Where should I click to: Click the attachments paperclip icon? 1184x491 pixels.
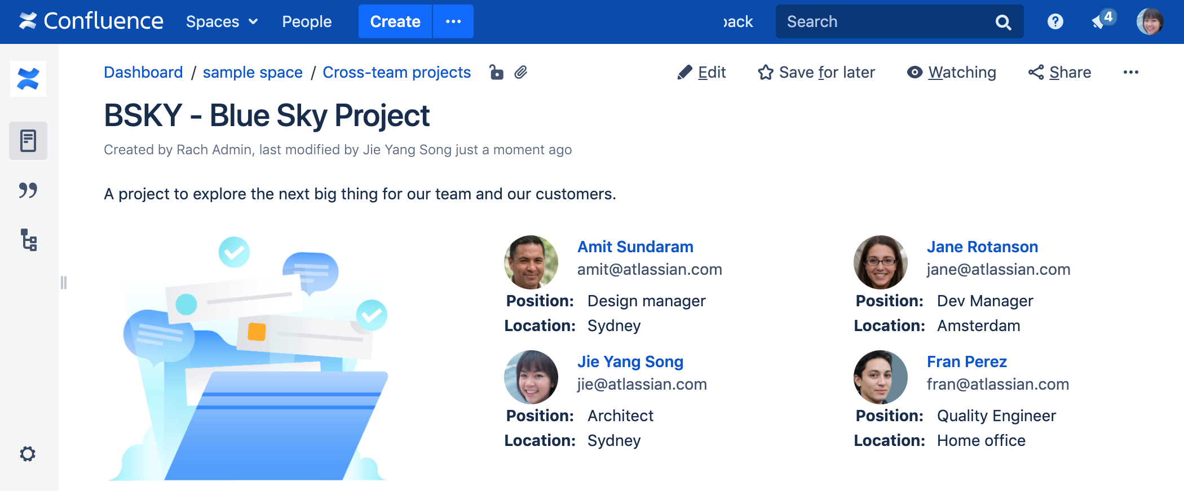[x=521, y=73]
